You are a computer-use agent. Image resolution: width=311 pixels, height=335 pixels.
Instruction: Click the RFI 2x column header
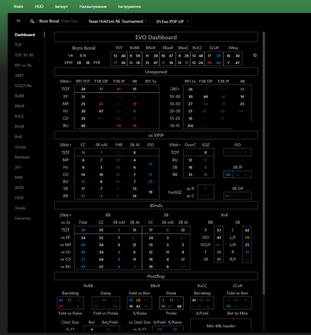(x=190, y=81)
